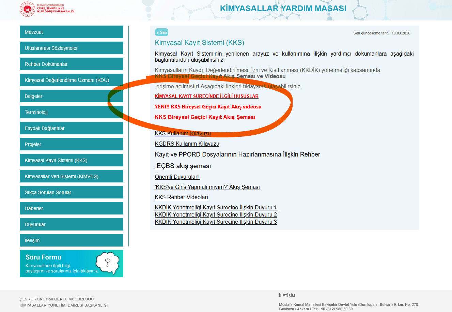Open Sıkça Sorulan Sorular
Screen dimensions: 452x312
(72, 192)
